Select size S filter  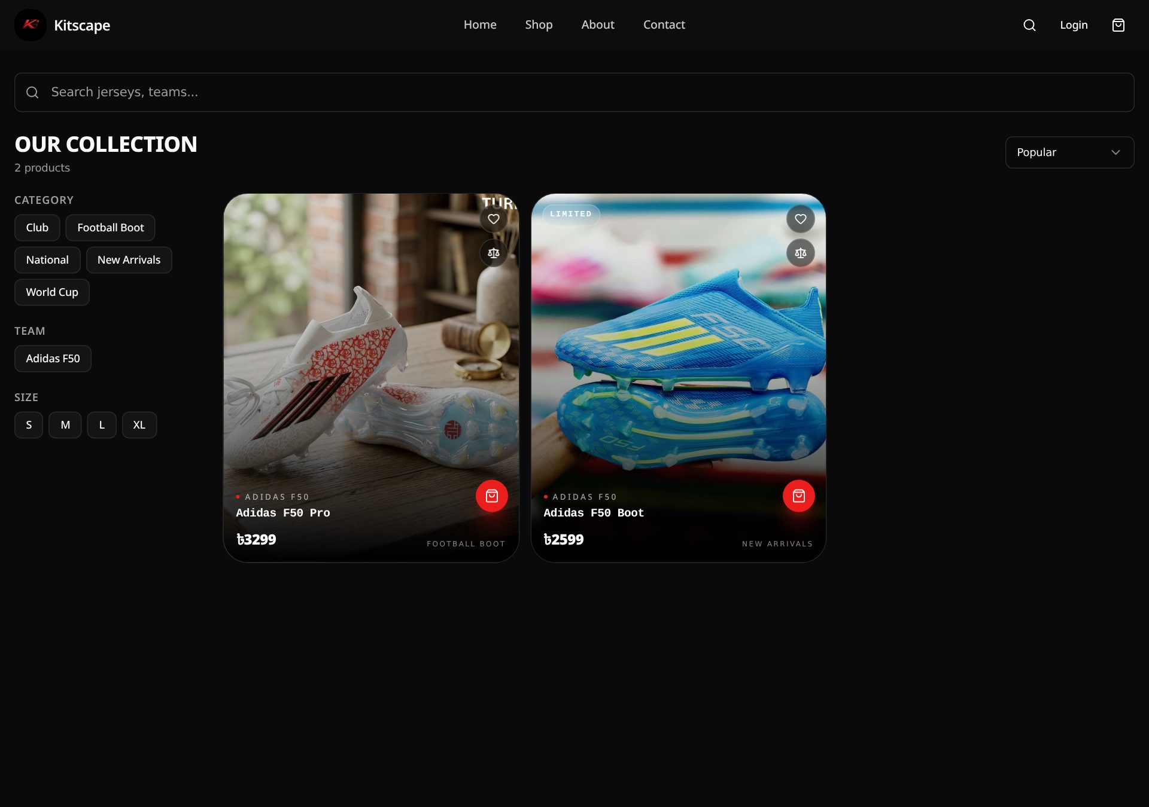[29, 425]
